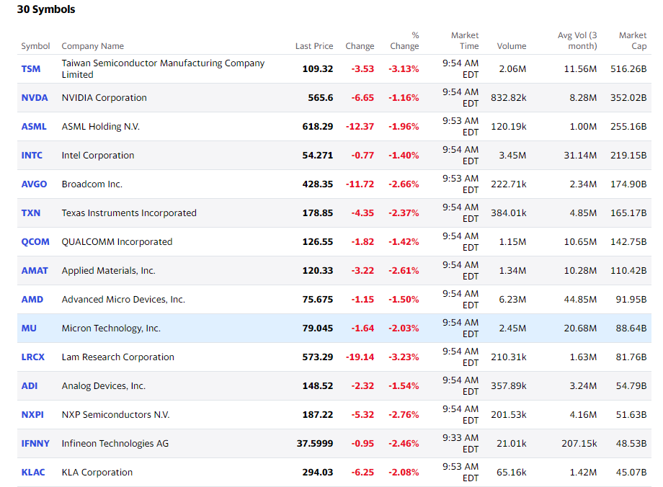Open the KLAC ticker symbol
The image size is (663, 487).
[x=33, y=472]
